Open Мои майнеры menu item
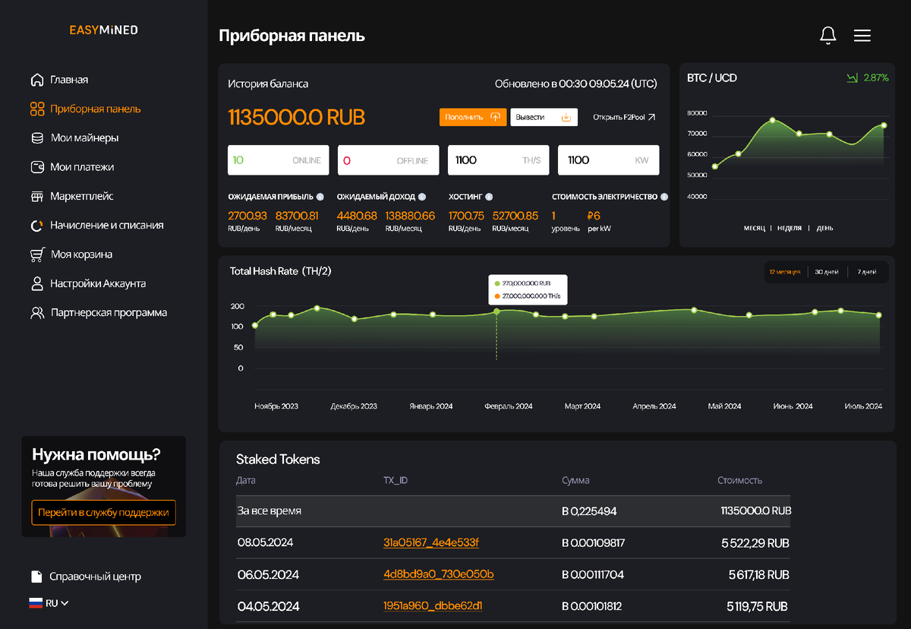 pos(84,138)
